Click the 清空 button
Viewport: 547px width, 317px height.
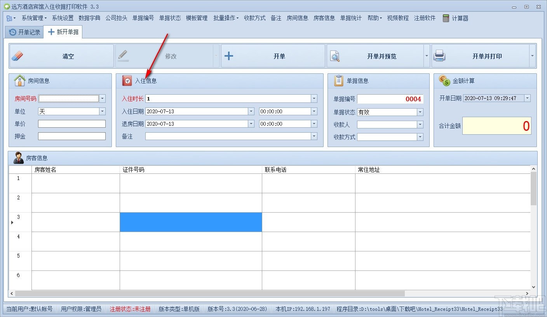[x=61, y=56]
